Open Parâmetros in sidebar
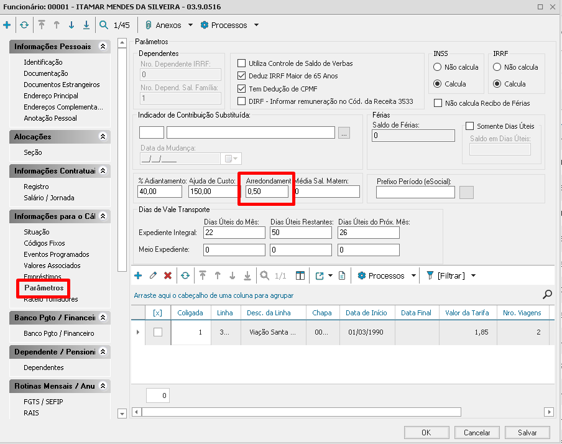The width and height of the screenshot is (562, 444). click(x=44, y=288)
